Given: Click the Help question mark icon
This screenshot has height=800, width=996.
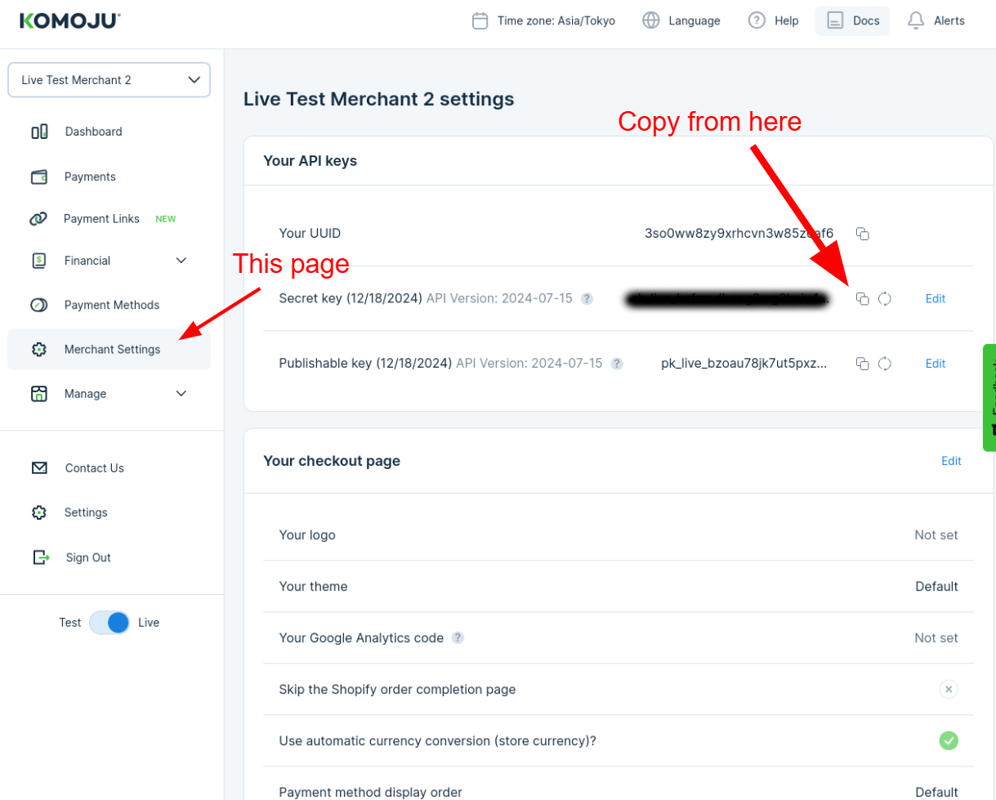Looking at the screenshot, I should pyautogui.click(x=757, y=20).
